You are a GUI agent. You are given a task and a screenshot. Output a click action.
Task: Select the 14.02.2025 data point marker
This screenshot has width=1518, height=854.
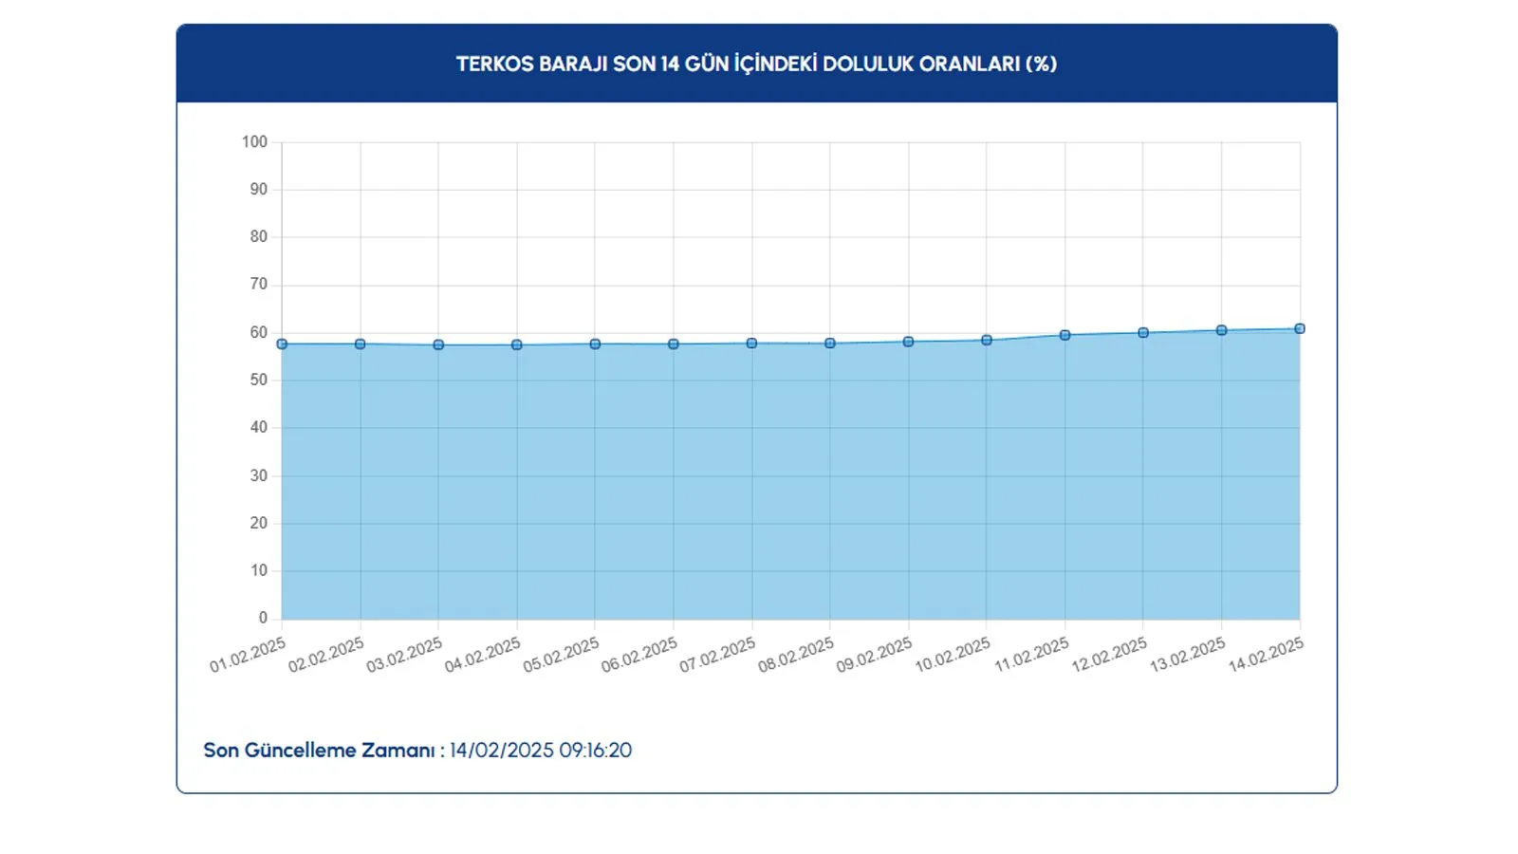pos(1300,329)
